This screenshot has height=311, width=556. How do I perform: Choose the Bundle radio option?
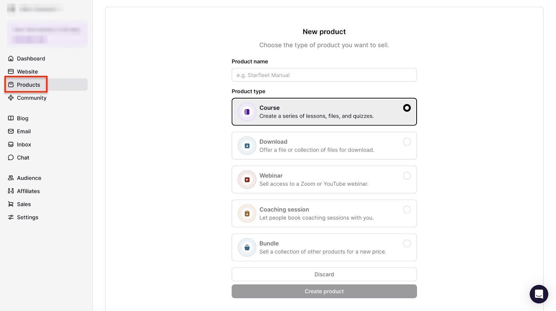pos(407,244)
